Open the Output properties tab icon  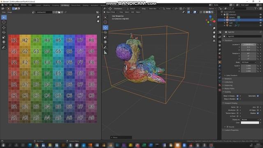(x=220, y=46)
